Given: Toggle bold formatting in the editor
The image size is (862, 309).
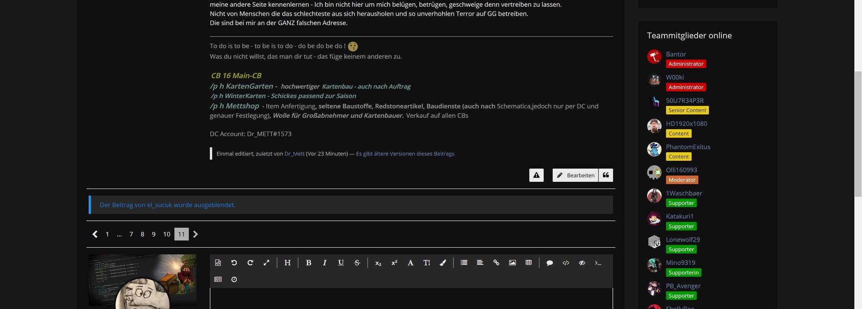Looking at the screenshot, I should [308, 263].
